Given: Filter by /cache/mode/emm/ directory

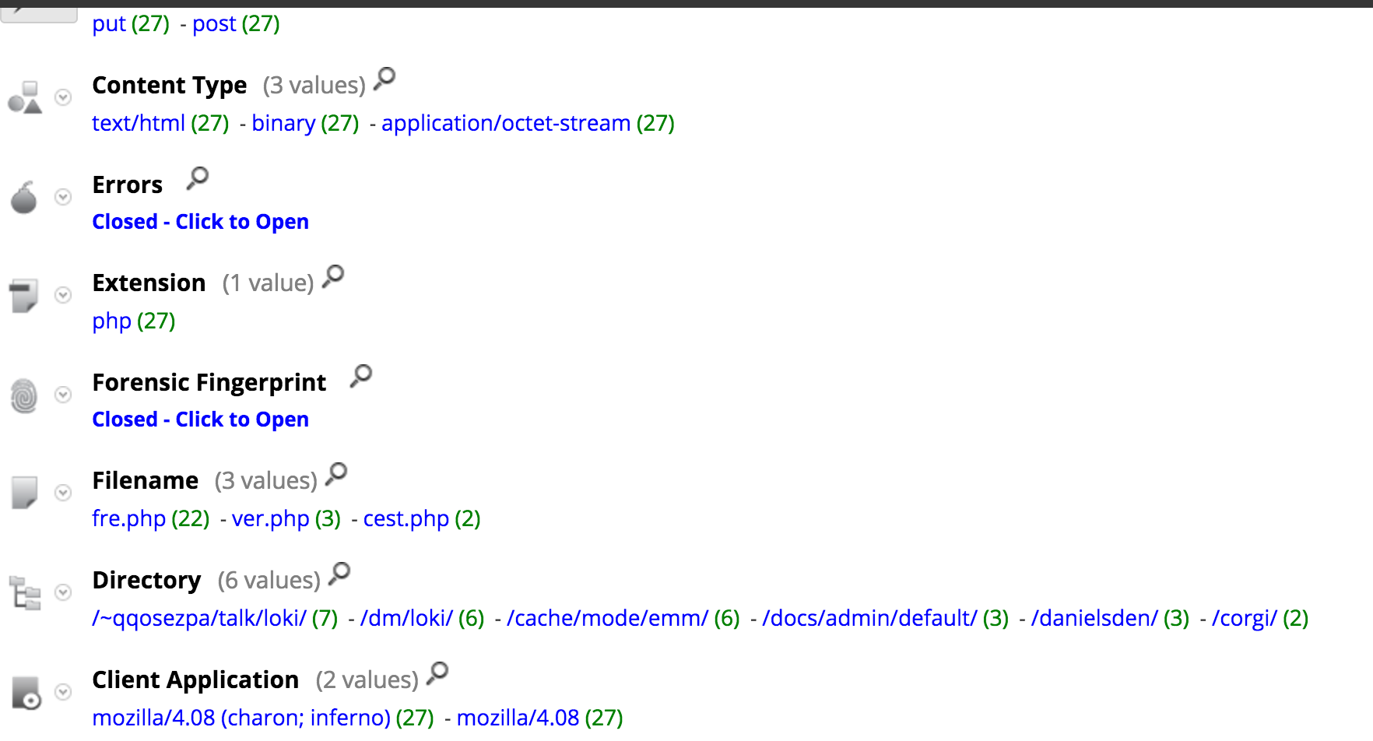Looking at the screenshot, I should click(x=607, y=618).
